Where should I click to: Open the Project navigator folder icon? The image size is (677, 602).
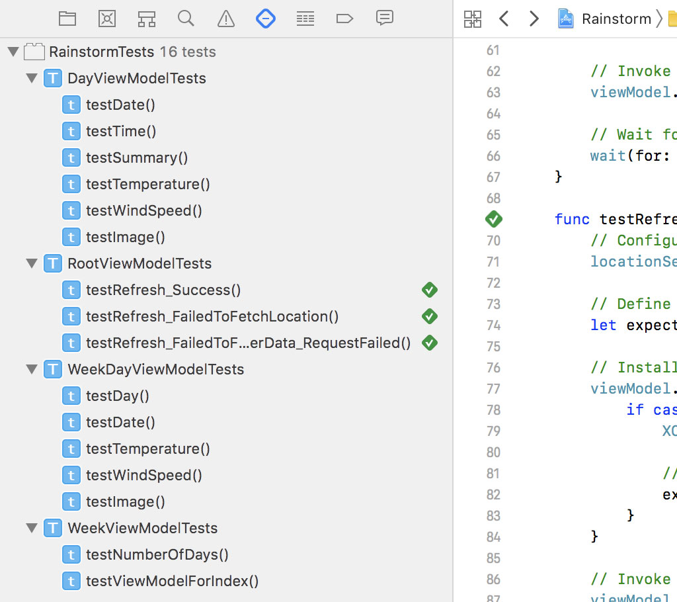(x=67, y=19)
